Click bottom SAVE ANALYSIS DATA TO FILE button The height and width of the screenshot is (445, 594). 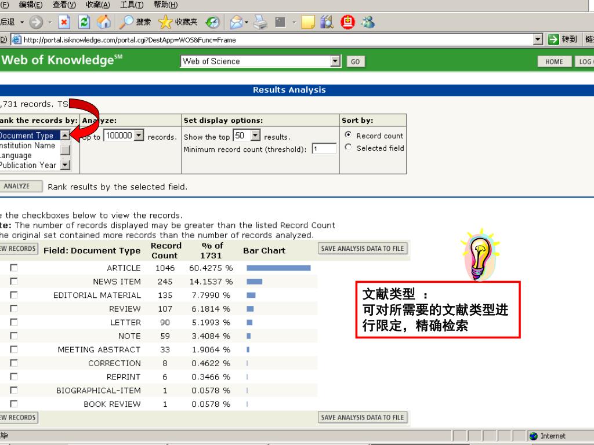tap(363, 417)
